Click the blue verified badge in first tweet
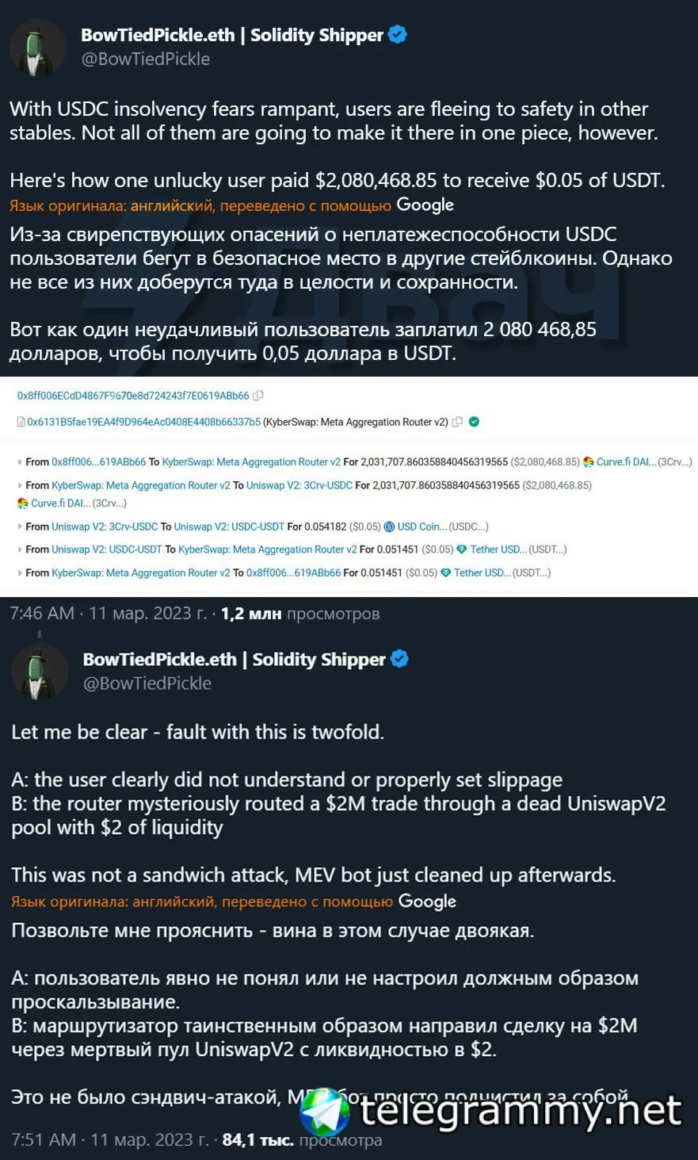 (x=398, y=35)
